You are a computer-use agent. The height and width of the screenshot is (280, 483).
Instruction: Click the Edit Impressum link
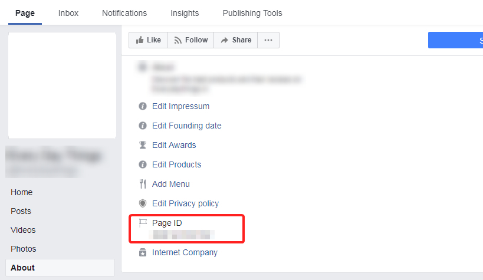tap(180, 106)
